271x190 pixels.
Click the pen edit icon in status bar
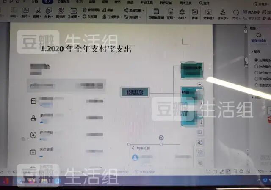pos(221,171)
